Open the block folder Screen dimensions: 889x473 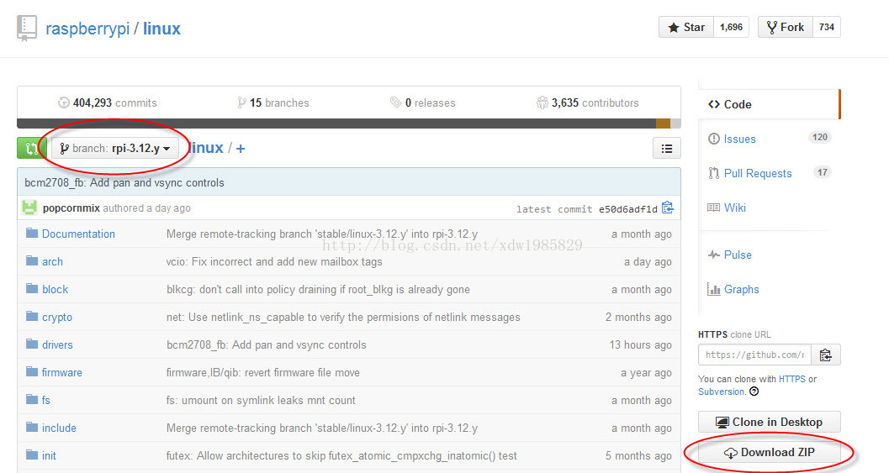pos(55,290)
